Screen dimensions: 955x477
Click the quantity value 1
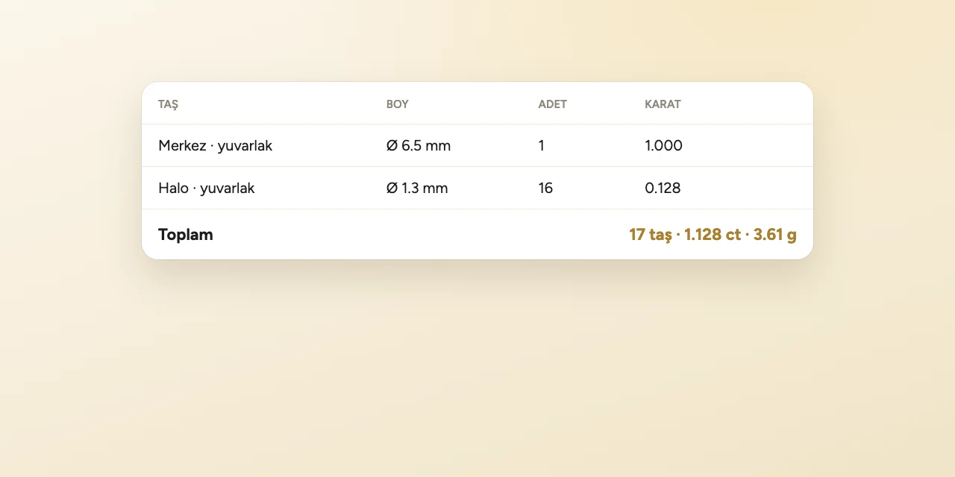click(x=542, y=146)
